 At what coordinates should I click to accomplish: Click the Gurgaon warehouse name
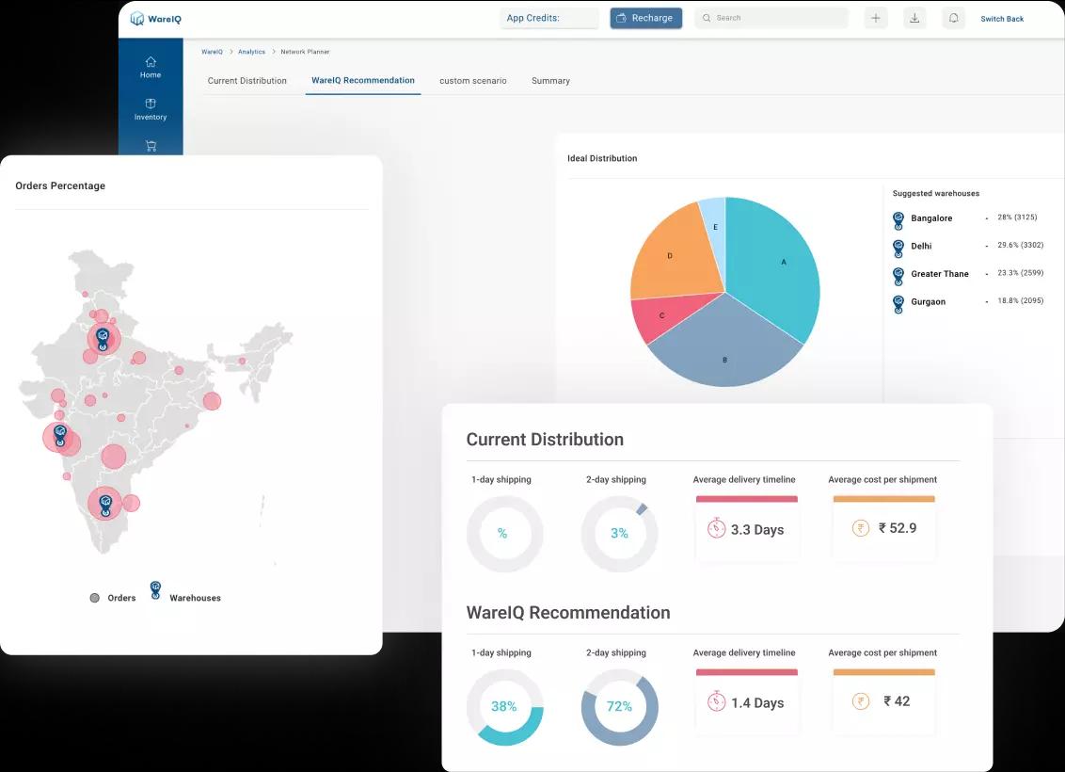pyautogui.click(x=928, y=301)
